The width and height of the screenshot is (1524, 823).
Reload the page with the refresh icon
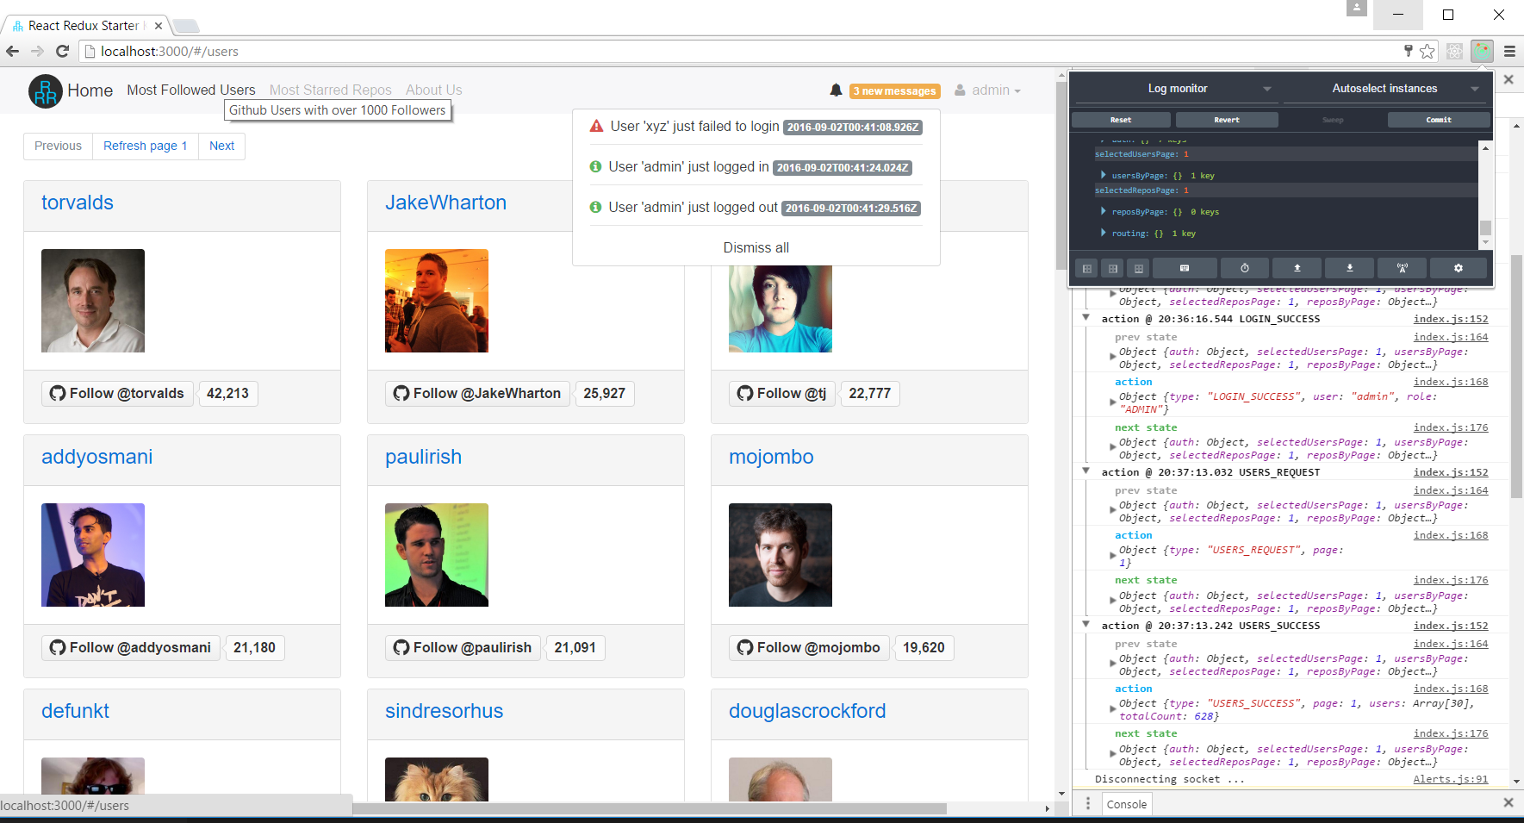[x=62, y=51]
